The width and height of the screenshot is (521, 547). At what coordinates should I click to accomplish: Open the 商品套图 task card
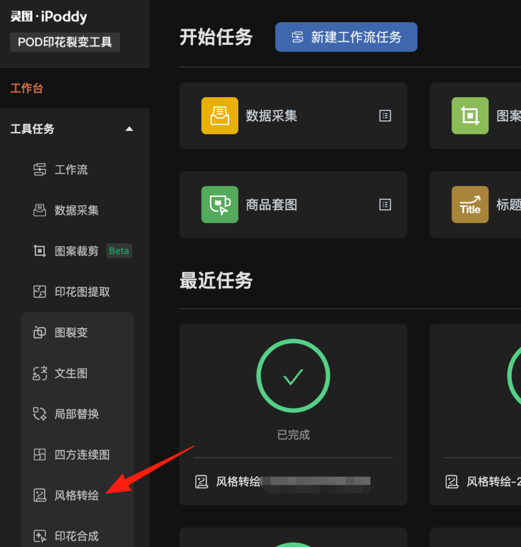[293, 204]
